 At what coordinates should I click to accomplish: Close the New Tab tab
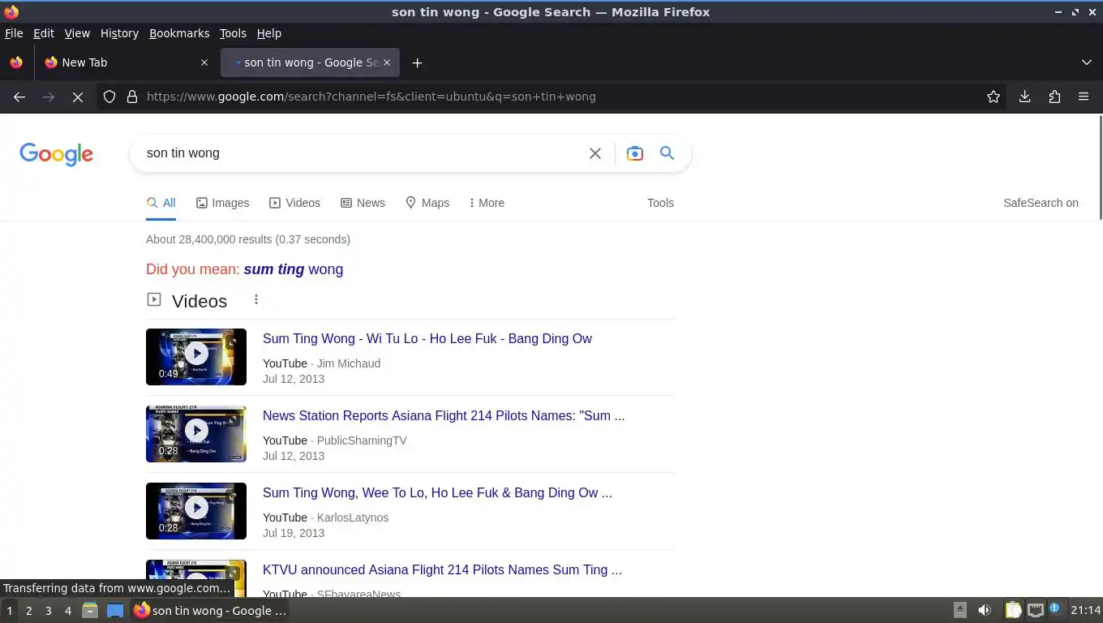204,62
